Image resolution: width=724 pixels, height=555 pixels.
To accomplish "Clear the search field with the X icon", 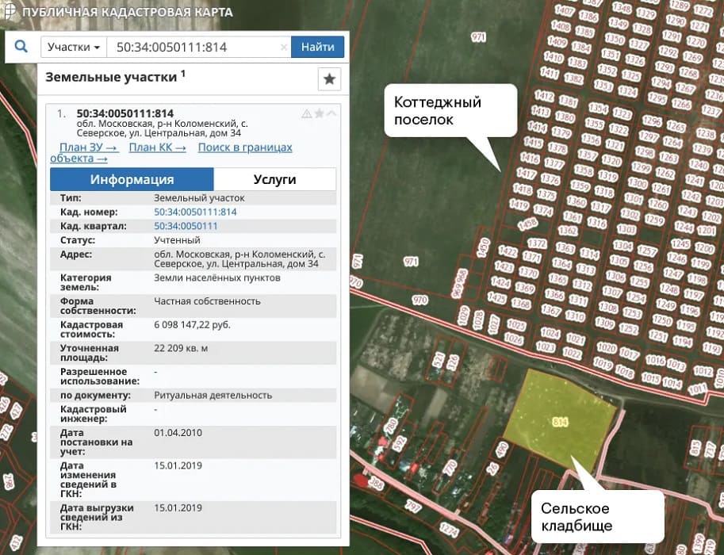I will click(x=282, y=47).
